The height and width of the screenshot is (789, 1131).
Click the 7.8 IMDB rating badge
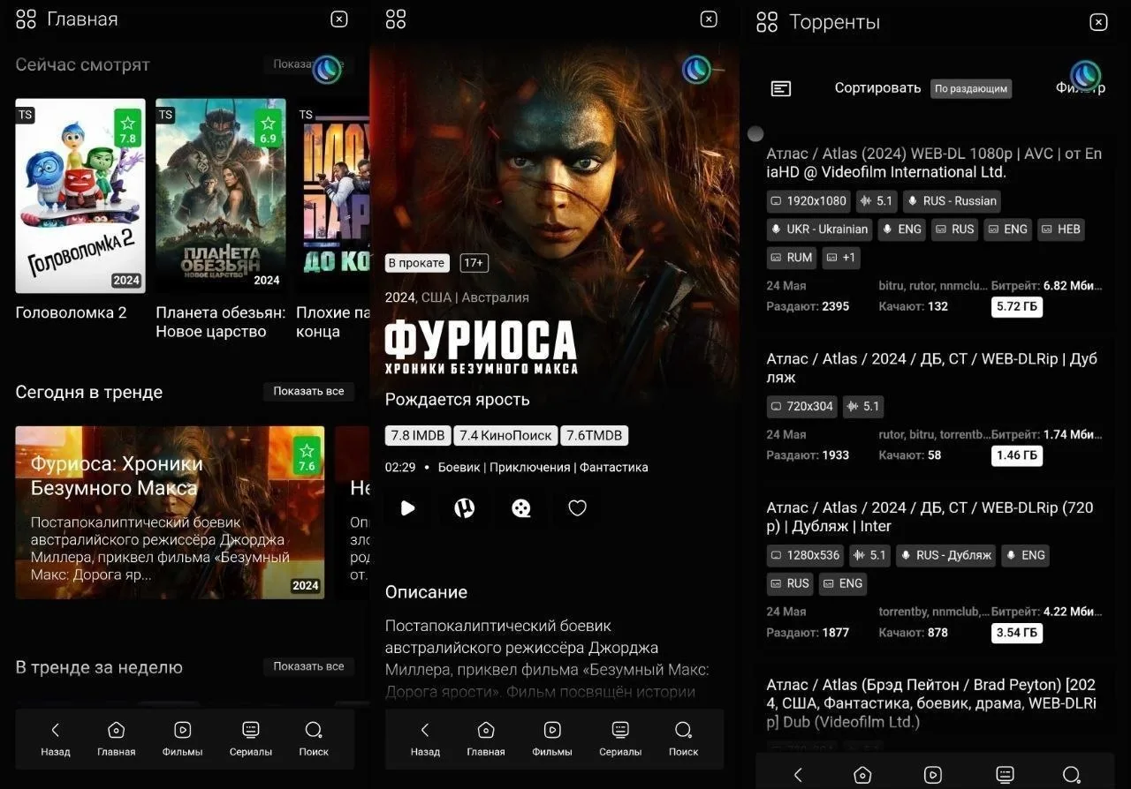pyautogui.click(x=418, y=435)
